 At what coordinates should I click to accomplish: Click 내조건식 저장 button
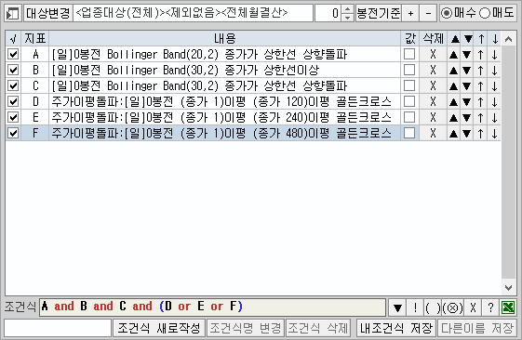click(x=396, y=328)
